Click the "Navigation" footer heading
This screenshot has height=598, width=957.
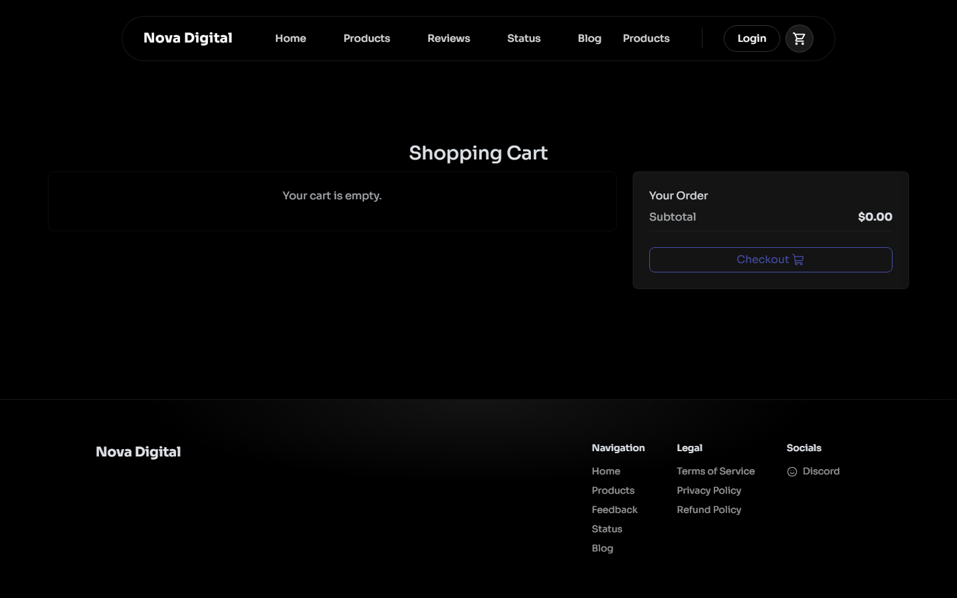point(618,448)
